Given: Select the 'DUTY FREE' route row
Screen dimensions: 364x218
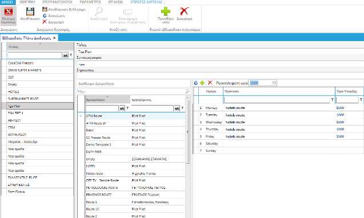Looking at the screenshot, I should coord(135,152).
